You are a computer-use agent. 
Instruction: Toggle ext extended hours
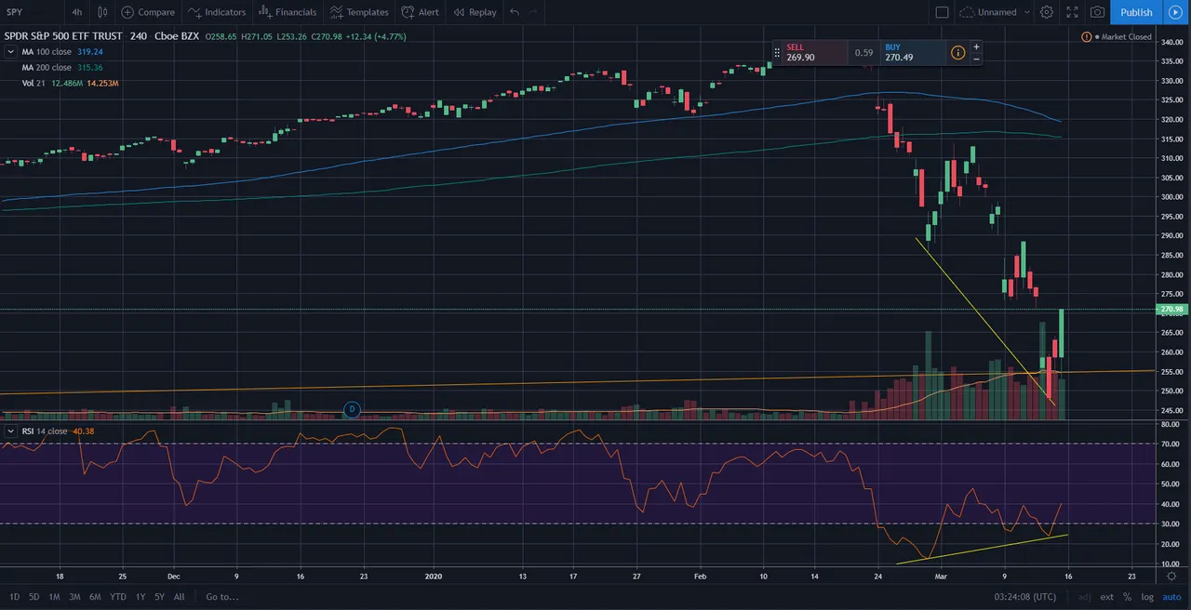point(1107,597)
